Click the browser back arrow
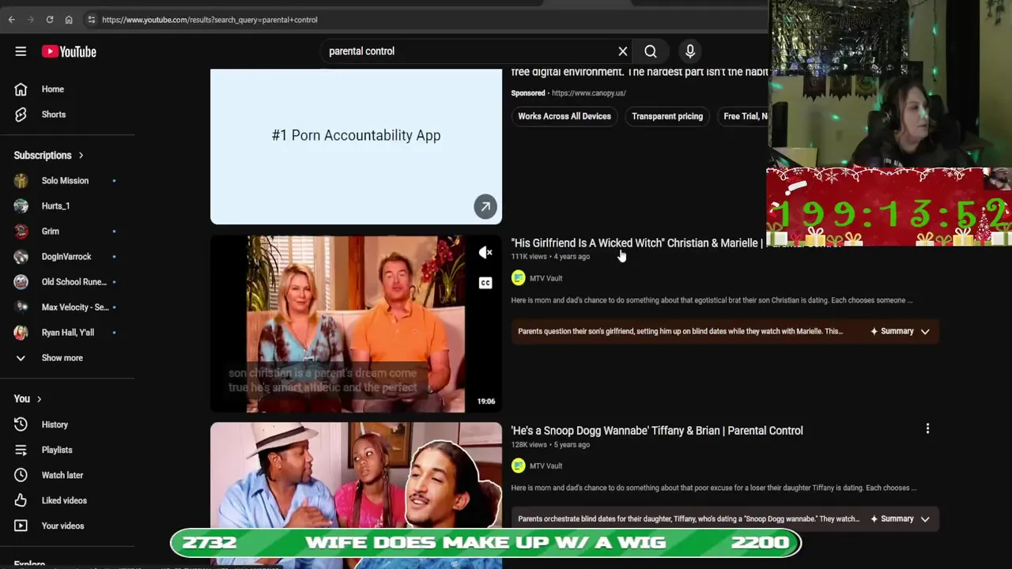Image resolution: width=1012 pixels, height=569 pixels. coord(11,20)
